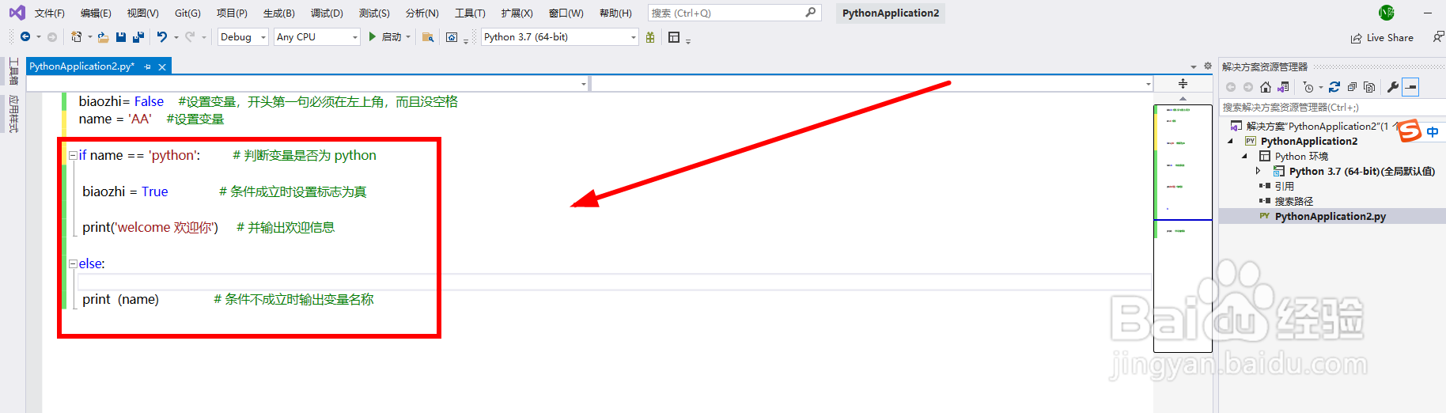Save all files with the stacked floppy icon
This screenshot has width=1446, height=413.
[138, 37]
